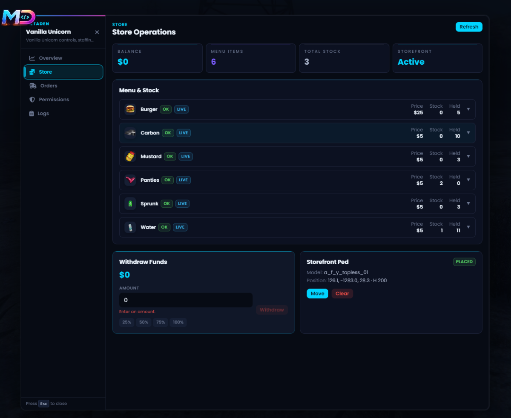Image resolution: width=511 pixels, height=418 pixels.
Task: Click the Carbon held value 10
Action: pyautogui.click(x=457, y=136)
